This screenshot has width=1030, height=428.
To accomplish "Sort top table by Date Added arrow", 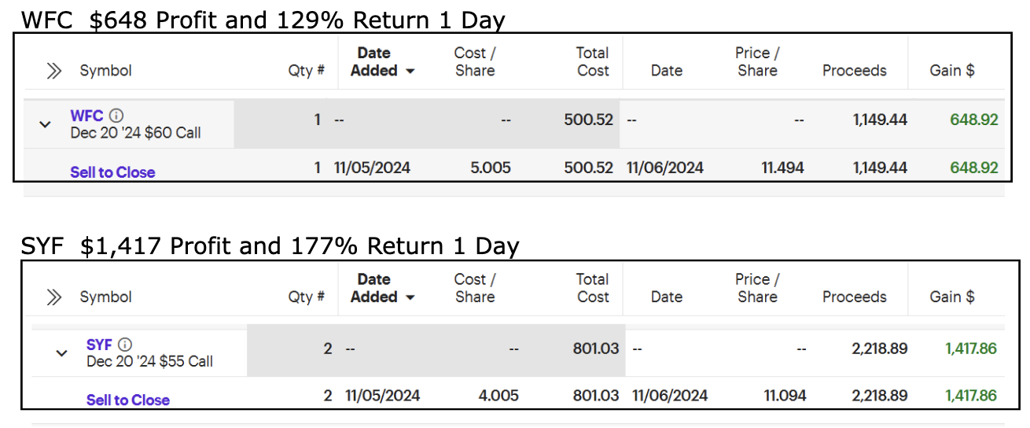I will (x=410, y=72).
